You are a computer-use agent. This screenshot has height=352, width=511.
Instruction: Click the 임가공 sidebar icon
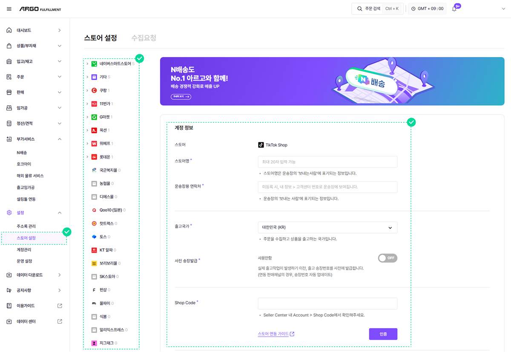coord(9,108)
